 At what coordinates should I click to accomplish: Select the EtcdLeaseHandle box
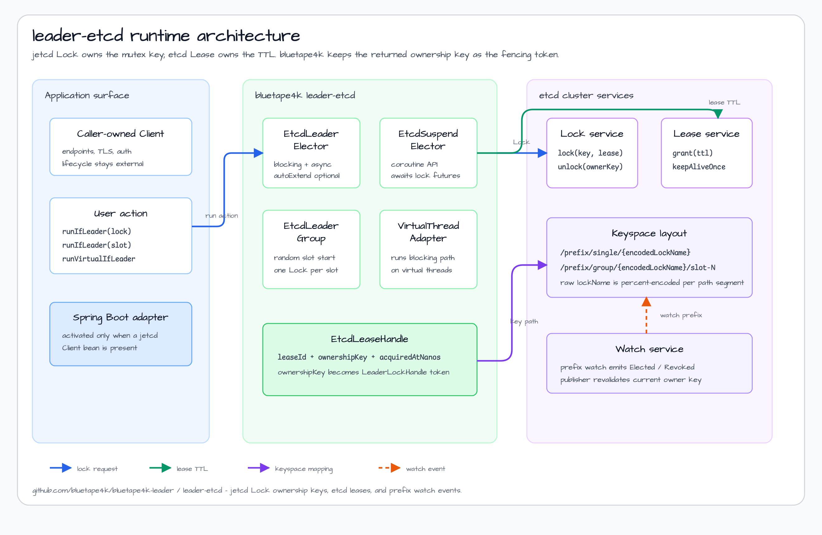tap(370, 360)
